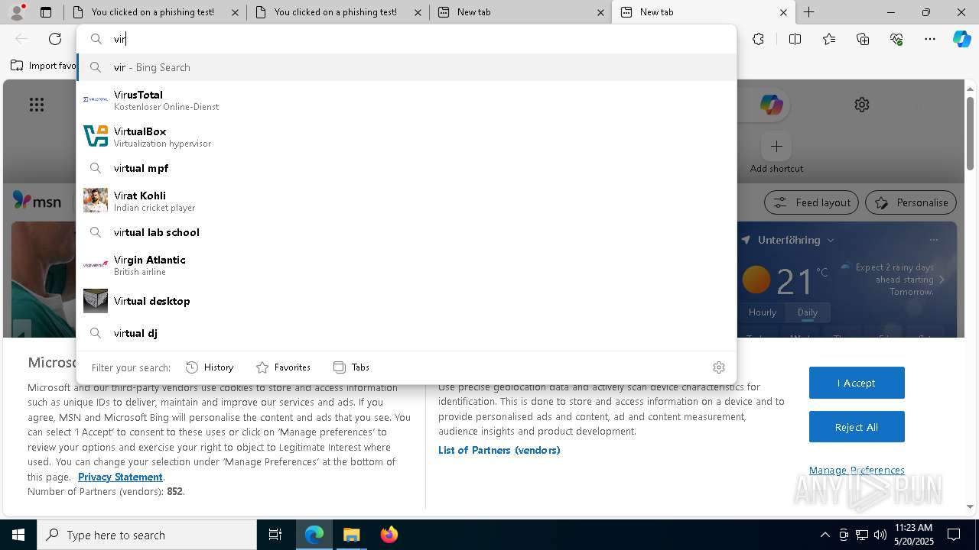Open File Explorer from the taskbar
979x550 pixels.
coord(352,535)
